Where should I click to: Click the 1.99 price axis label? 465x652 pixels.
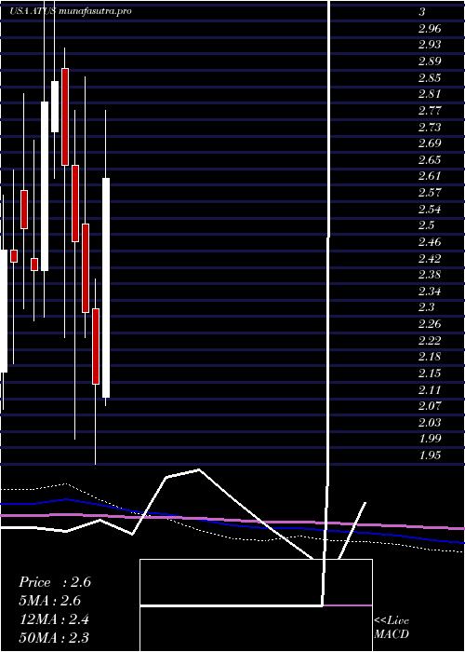(x=430, y=439)
